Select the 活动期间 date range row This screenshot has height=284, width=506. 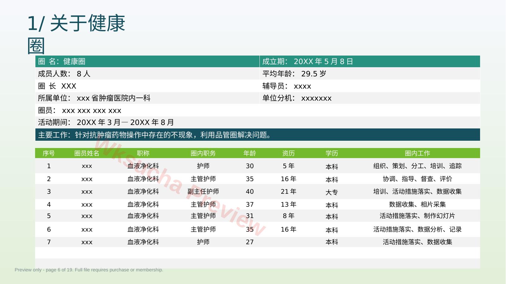pos(258,122)
